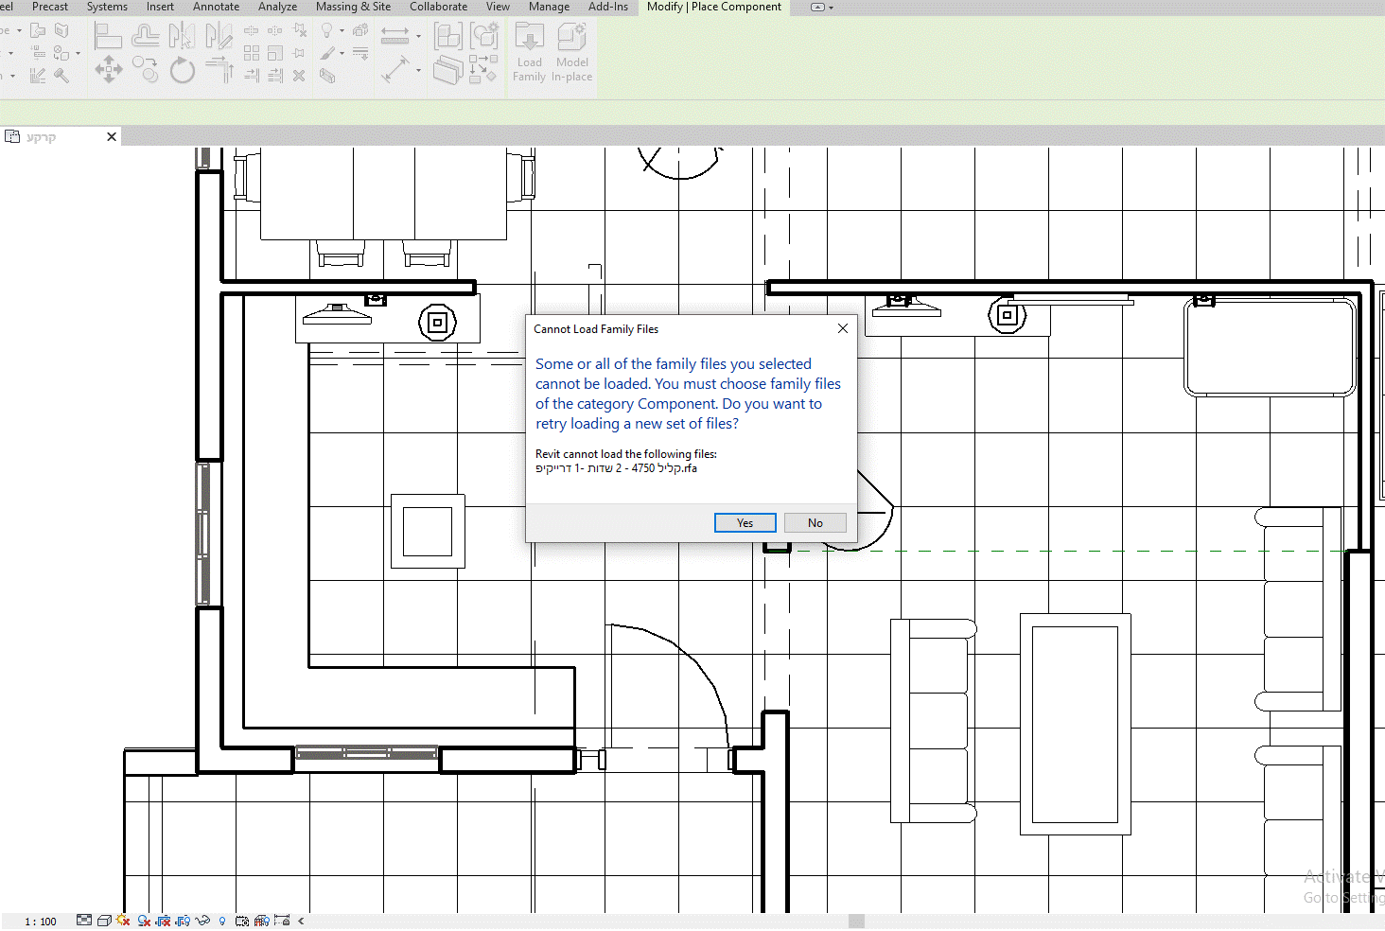Expand the measure tool dropdown arrow
Screen dimensions: 1385x931
tap(418, 36)
